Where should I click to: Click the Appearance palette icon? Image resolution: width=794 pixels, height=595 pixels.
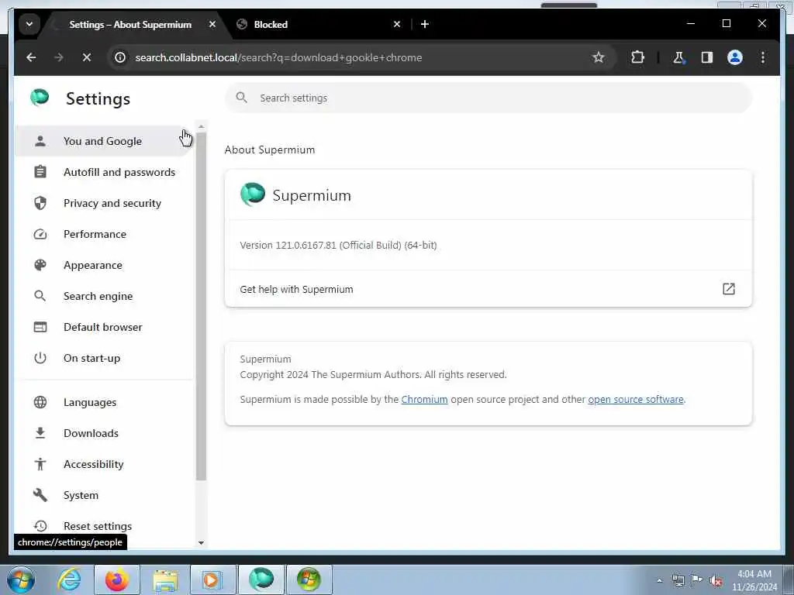[40, 265]
